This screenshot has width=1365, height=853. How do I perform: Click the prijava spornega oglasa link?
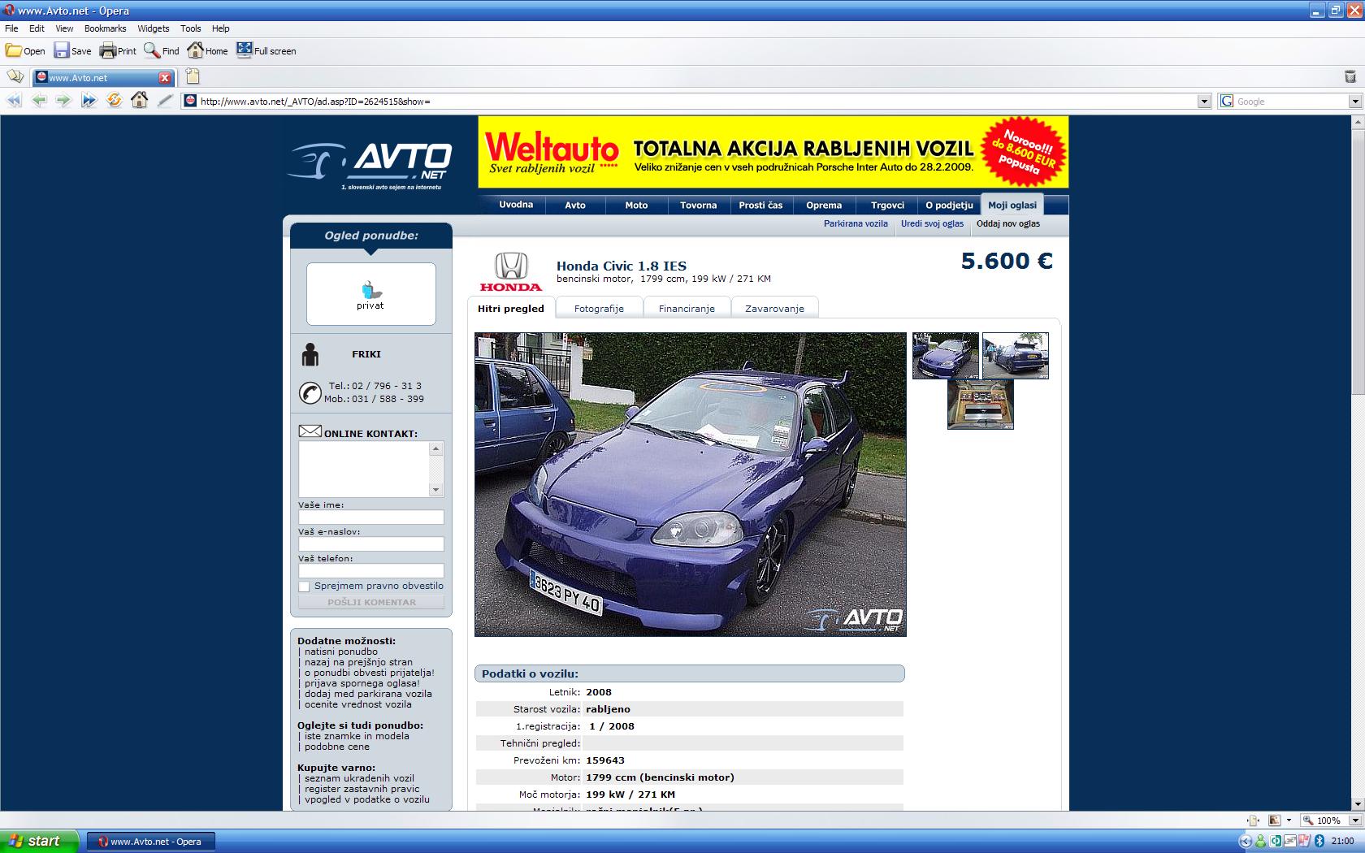point(362,683)
